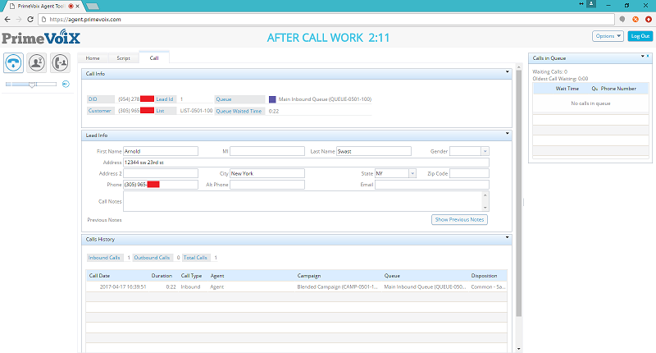Click Call Notes scroll down arrow
656x353 pixels.
tap(485, 208)
